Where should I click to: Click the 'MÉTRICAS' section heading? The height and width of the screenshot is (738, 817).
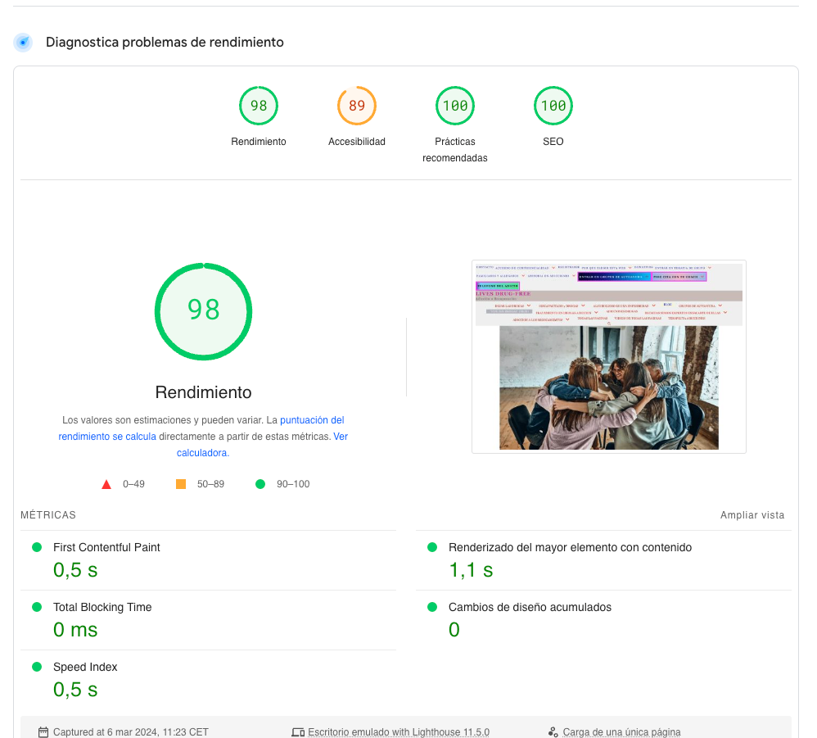48,515
